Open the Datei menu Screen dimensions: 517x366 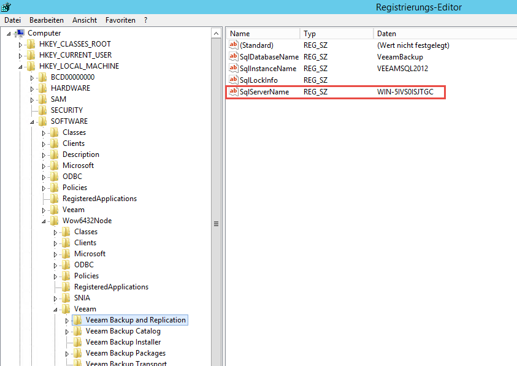pos(12,20)
